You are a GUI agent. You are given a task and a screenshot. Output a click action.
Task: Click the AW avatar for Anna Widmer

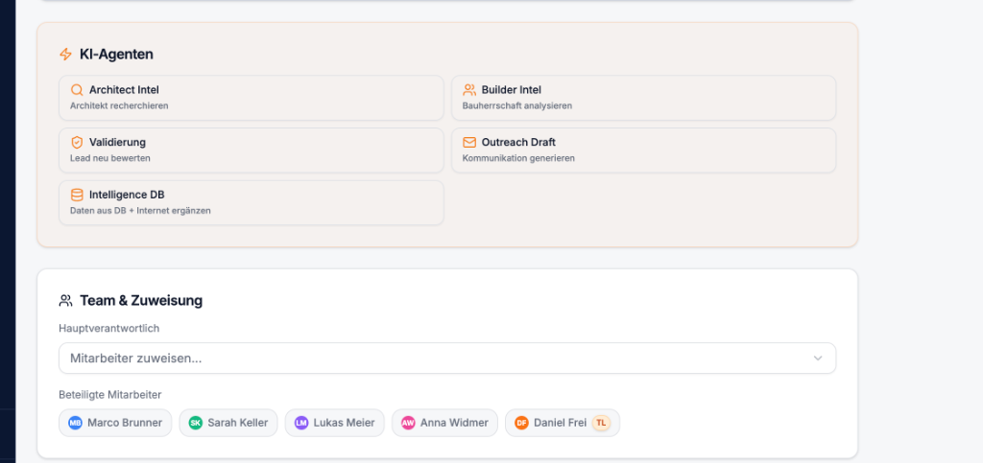pyautogui.click(x=408, y=423)
